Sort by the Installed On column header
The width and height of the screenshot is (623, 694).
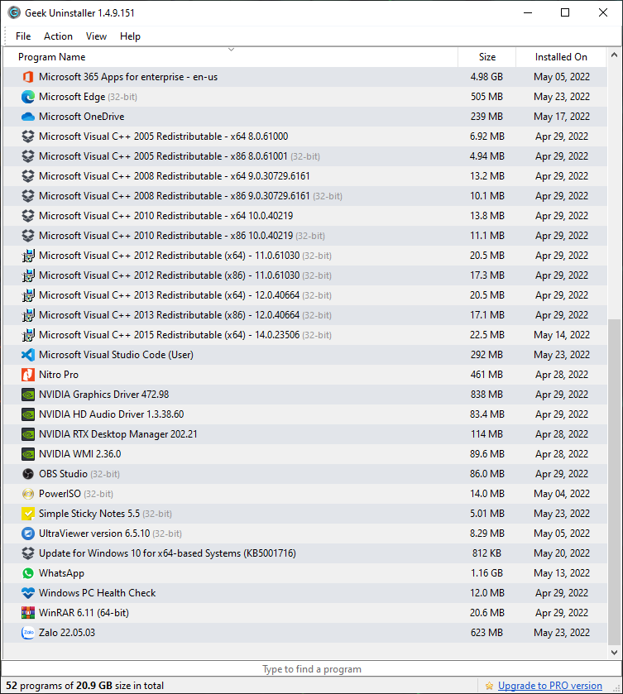click(x=561, y=57)
